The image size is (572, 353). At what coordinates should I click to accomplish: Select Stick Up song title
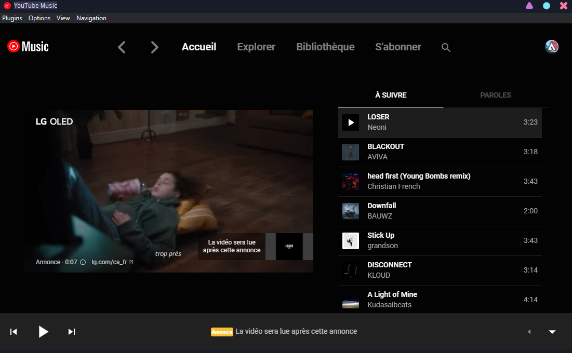point(381,235)
